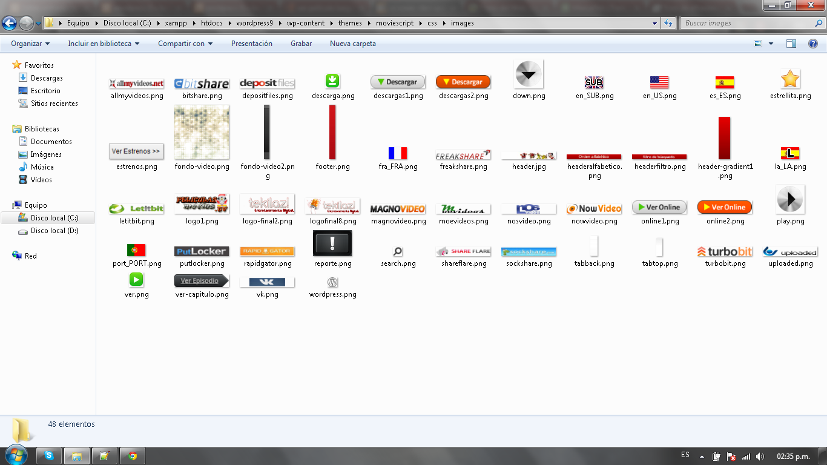This screenshot has height=465, width=827.
Task: Select descarga.png green download icon
Action: 332,81
